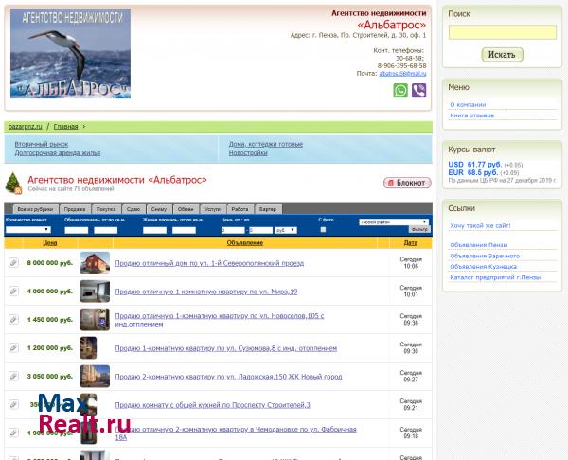Click the Искать search button

[502, 55]
